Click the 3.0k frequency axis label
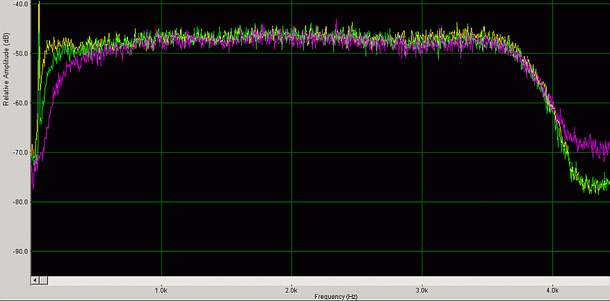The height and width of the screenshot is (301, 610). 422,290
